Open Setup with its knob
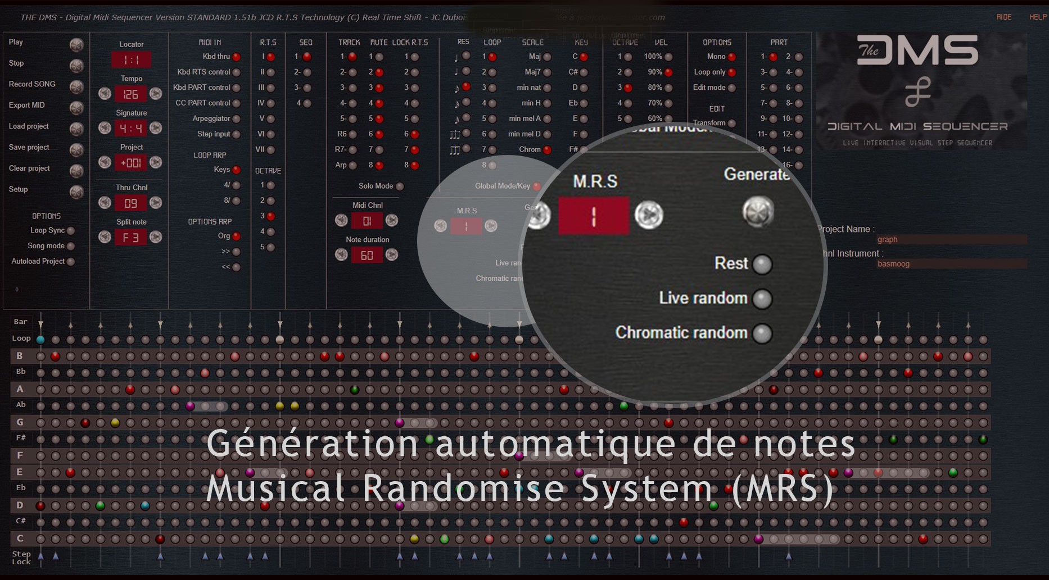This screenshot has height=580, width=1049. click(76, 192)
